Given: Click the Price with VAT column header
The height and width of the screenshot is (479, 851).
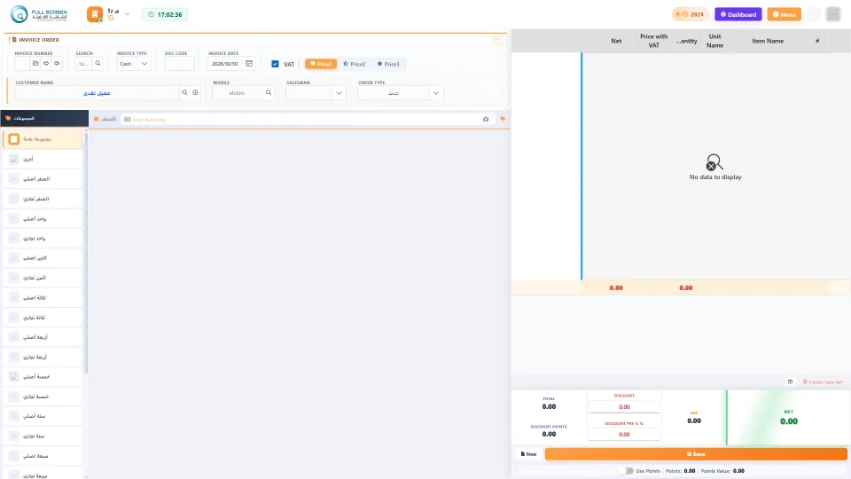Looking at the screenshot, I should (x=653, y=41).
